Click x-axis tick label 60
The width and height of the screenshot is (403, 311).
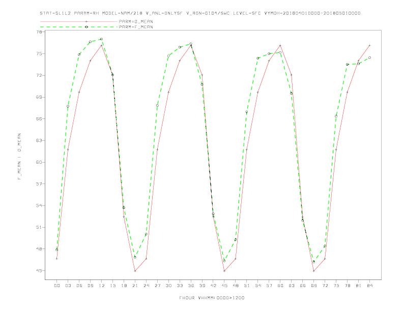pyautogui.click(x=280, y=286)
